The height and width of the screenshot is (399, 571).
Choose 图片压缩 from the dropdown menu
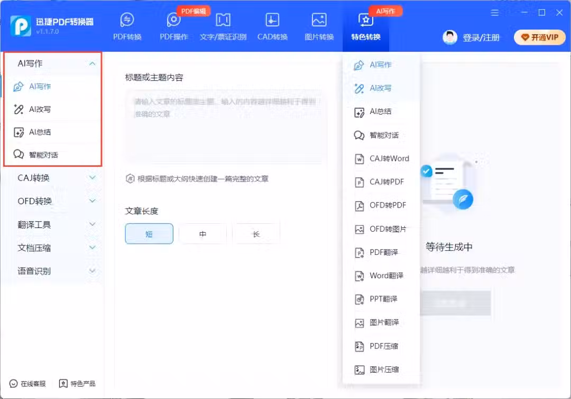point(381,369)
